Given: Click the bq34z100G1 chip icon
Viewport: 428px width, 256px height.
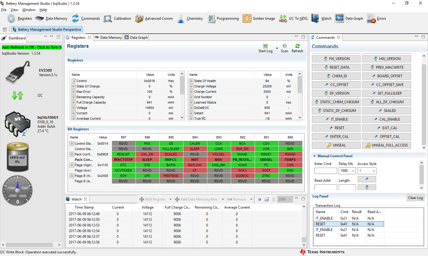Looking at the screenshot, I should 18,124.
